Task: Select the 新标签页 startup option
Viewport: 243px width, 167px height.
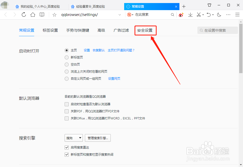Action: [67, 57]
